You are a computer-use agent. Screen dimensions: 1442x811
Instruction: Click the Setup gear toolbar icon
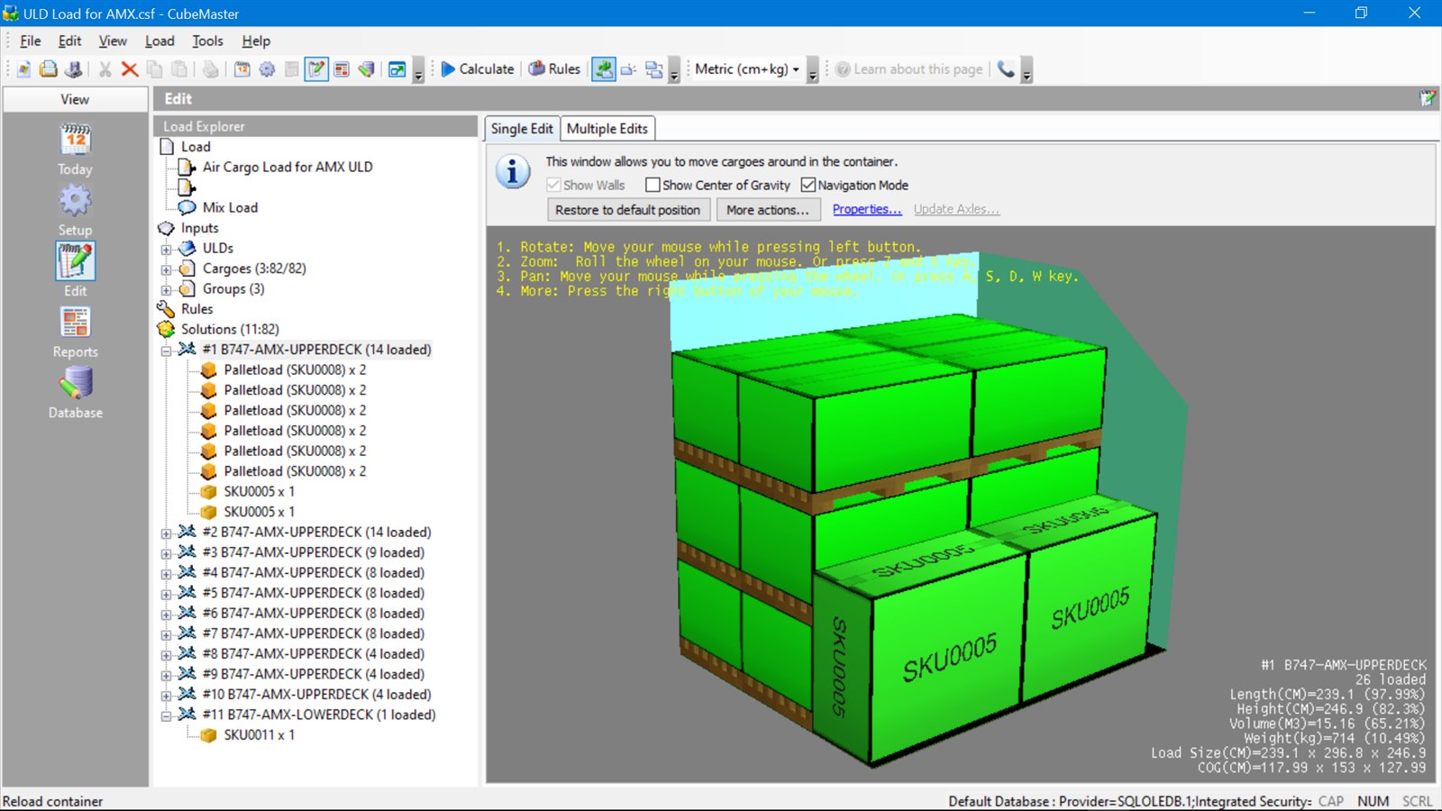tap(268, 69)
